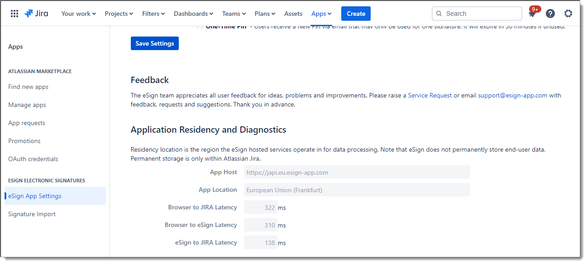Expand the Projects dropdown

click(119, 14)
